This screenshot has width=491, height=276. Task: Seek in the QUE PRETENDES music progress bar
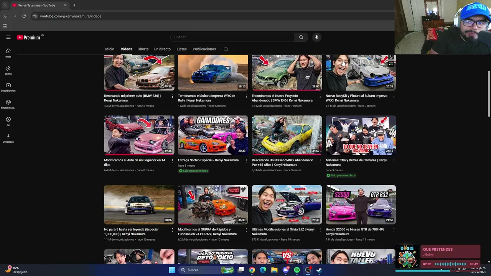tap(450, 264)
